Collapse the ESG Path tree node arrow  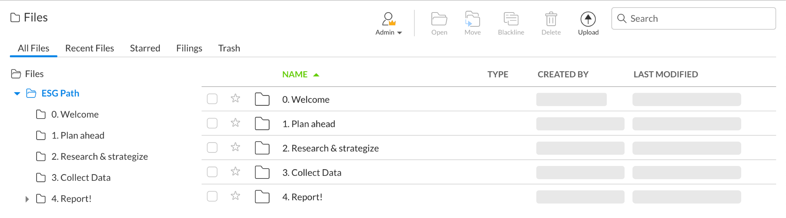pyautogui.click(x=17, y=94)
